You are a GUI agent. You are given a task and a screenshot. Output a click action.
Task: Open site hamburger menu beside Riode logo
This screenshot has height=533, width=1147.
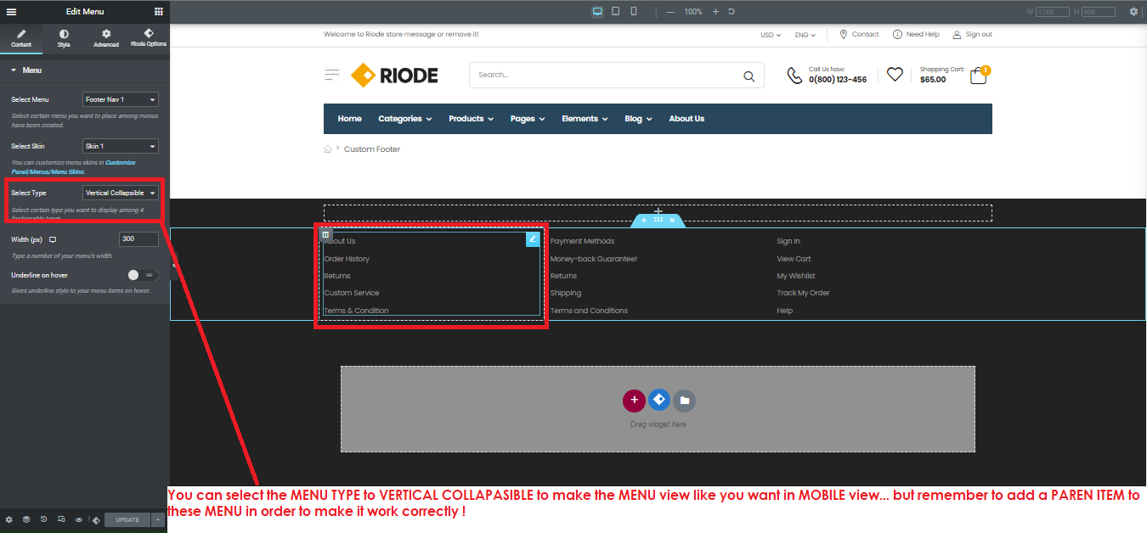coord(332,76)
